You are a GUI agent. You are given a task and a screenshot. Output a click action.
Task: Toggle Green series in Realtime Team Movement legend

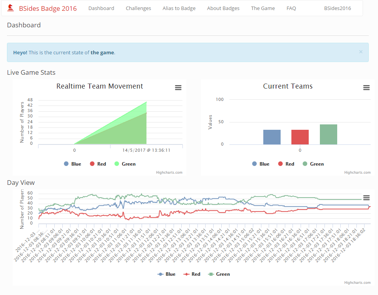(125, 164)
